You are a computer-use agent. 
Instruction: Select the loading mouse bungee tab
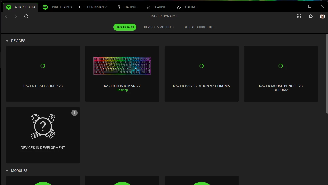188,7
